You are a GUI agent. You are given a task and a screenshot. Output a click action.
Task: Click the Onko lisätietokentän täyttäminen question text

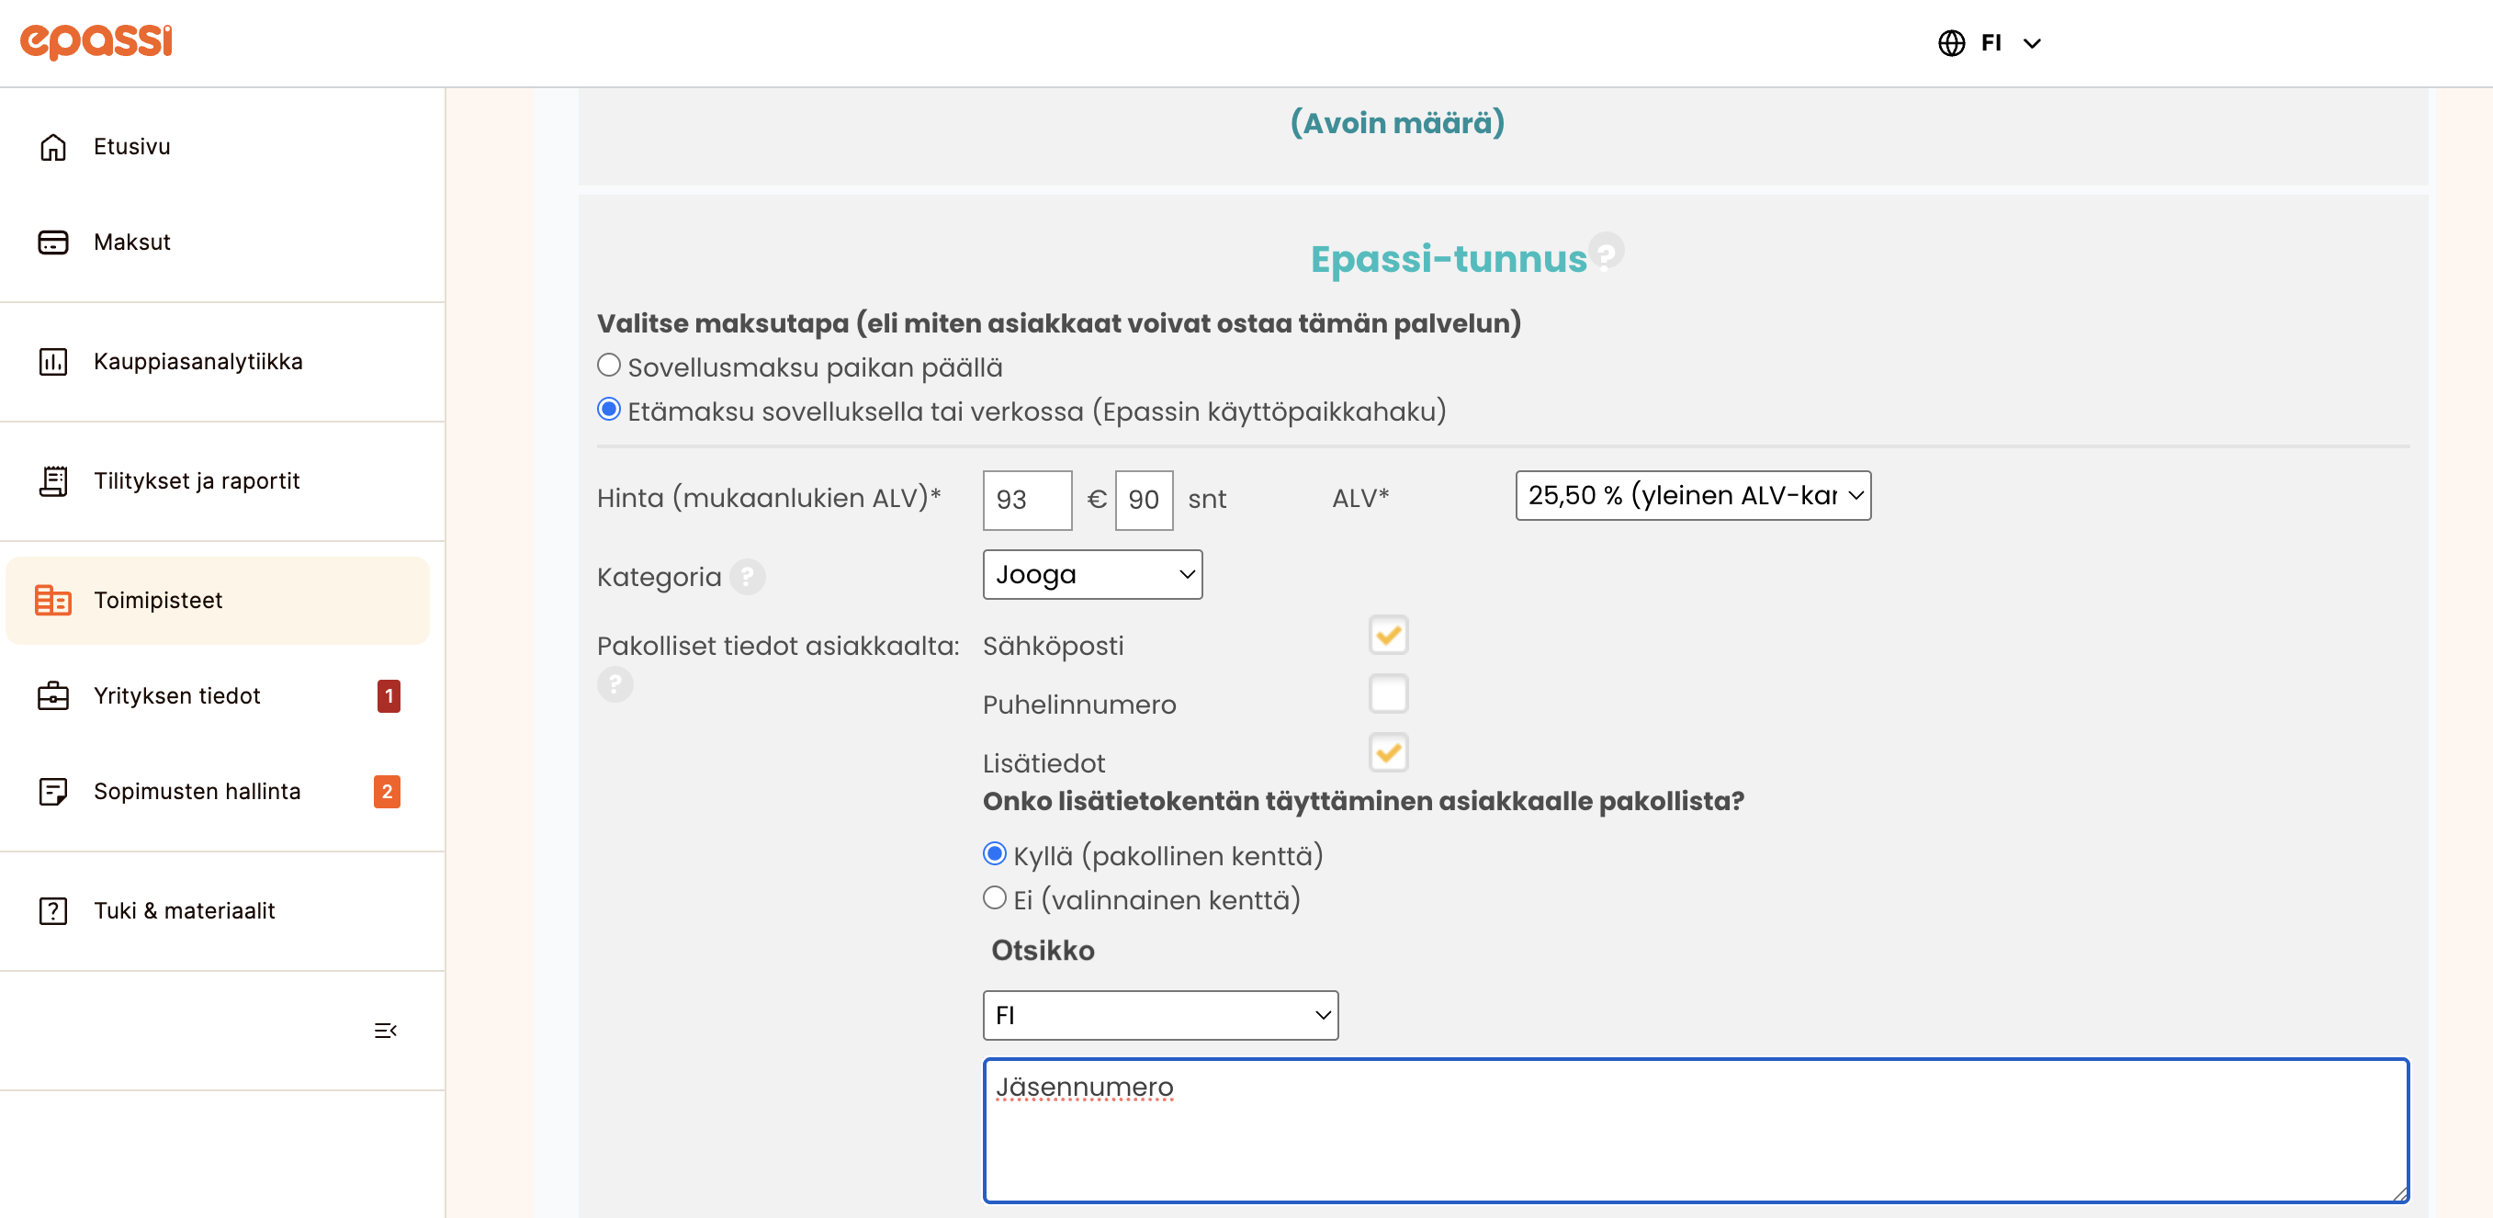[x=1362, y=801]
